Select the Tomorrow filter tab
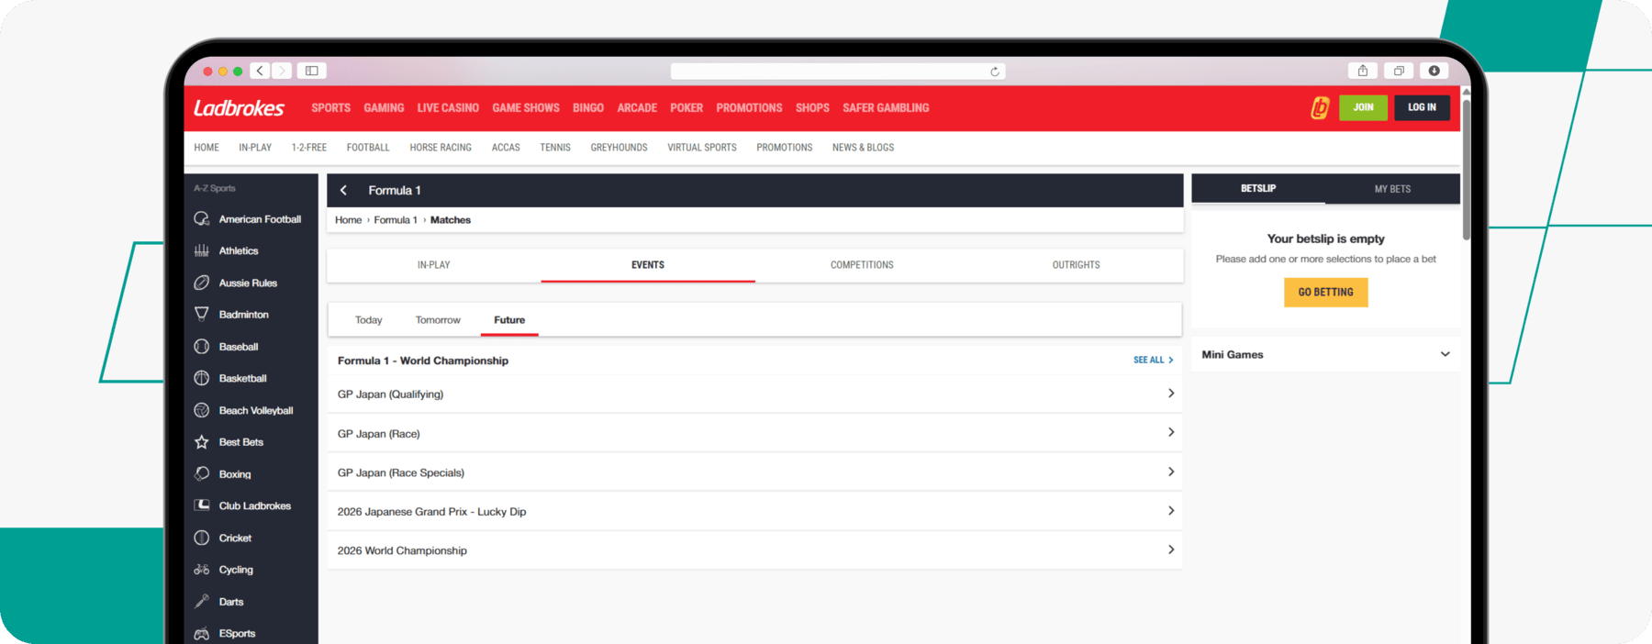Viewport: 1652px width, 644px height. [438, 320]
